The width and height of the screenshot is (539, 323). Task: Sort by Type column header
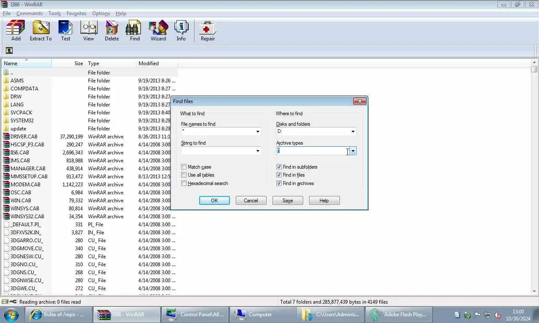pyautogui.click(x=111, y=64)
